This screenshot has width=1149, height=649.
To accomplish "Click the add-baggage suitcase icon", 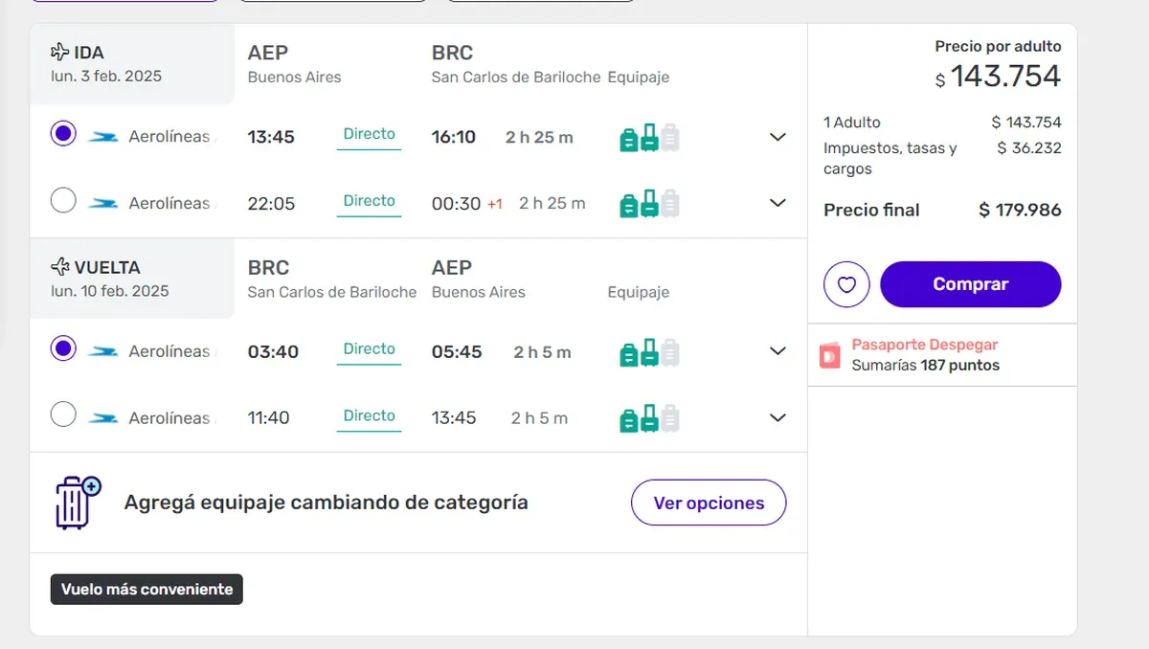I will click(78, 503).
